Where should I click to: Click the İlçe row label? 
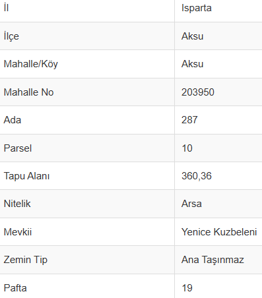point(11,36)
